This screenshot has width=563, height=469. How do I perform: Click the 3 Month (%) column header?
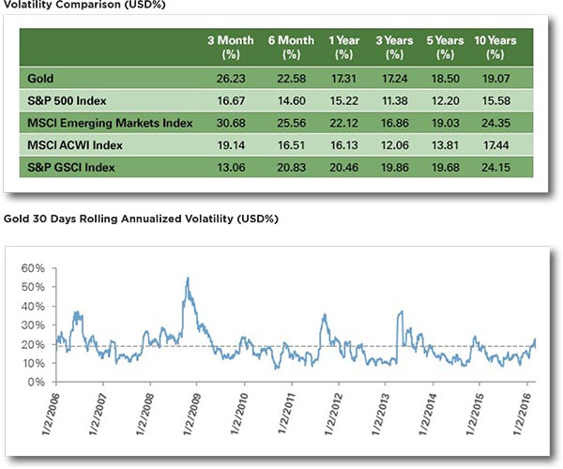[x=231, y=47]
